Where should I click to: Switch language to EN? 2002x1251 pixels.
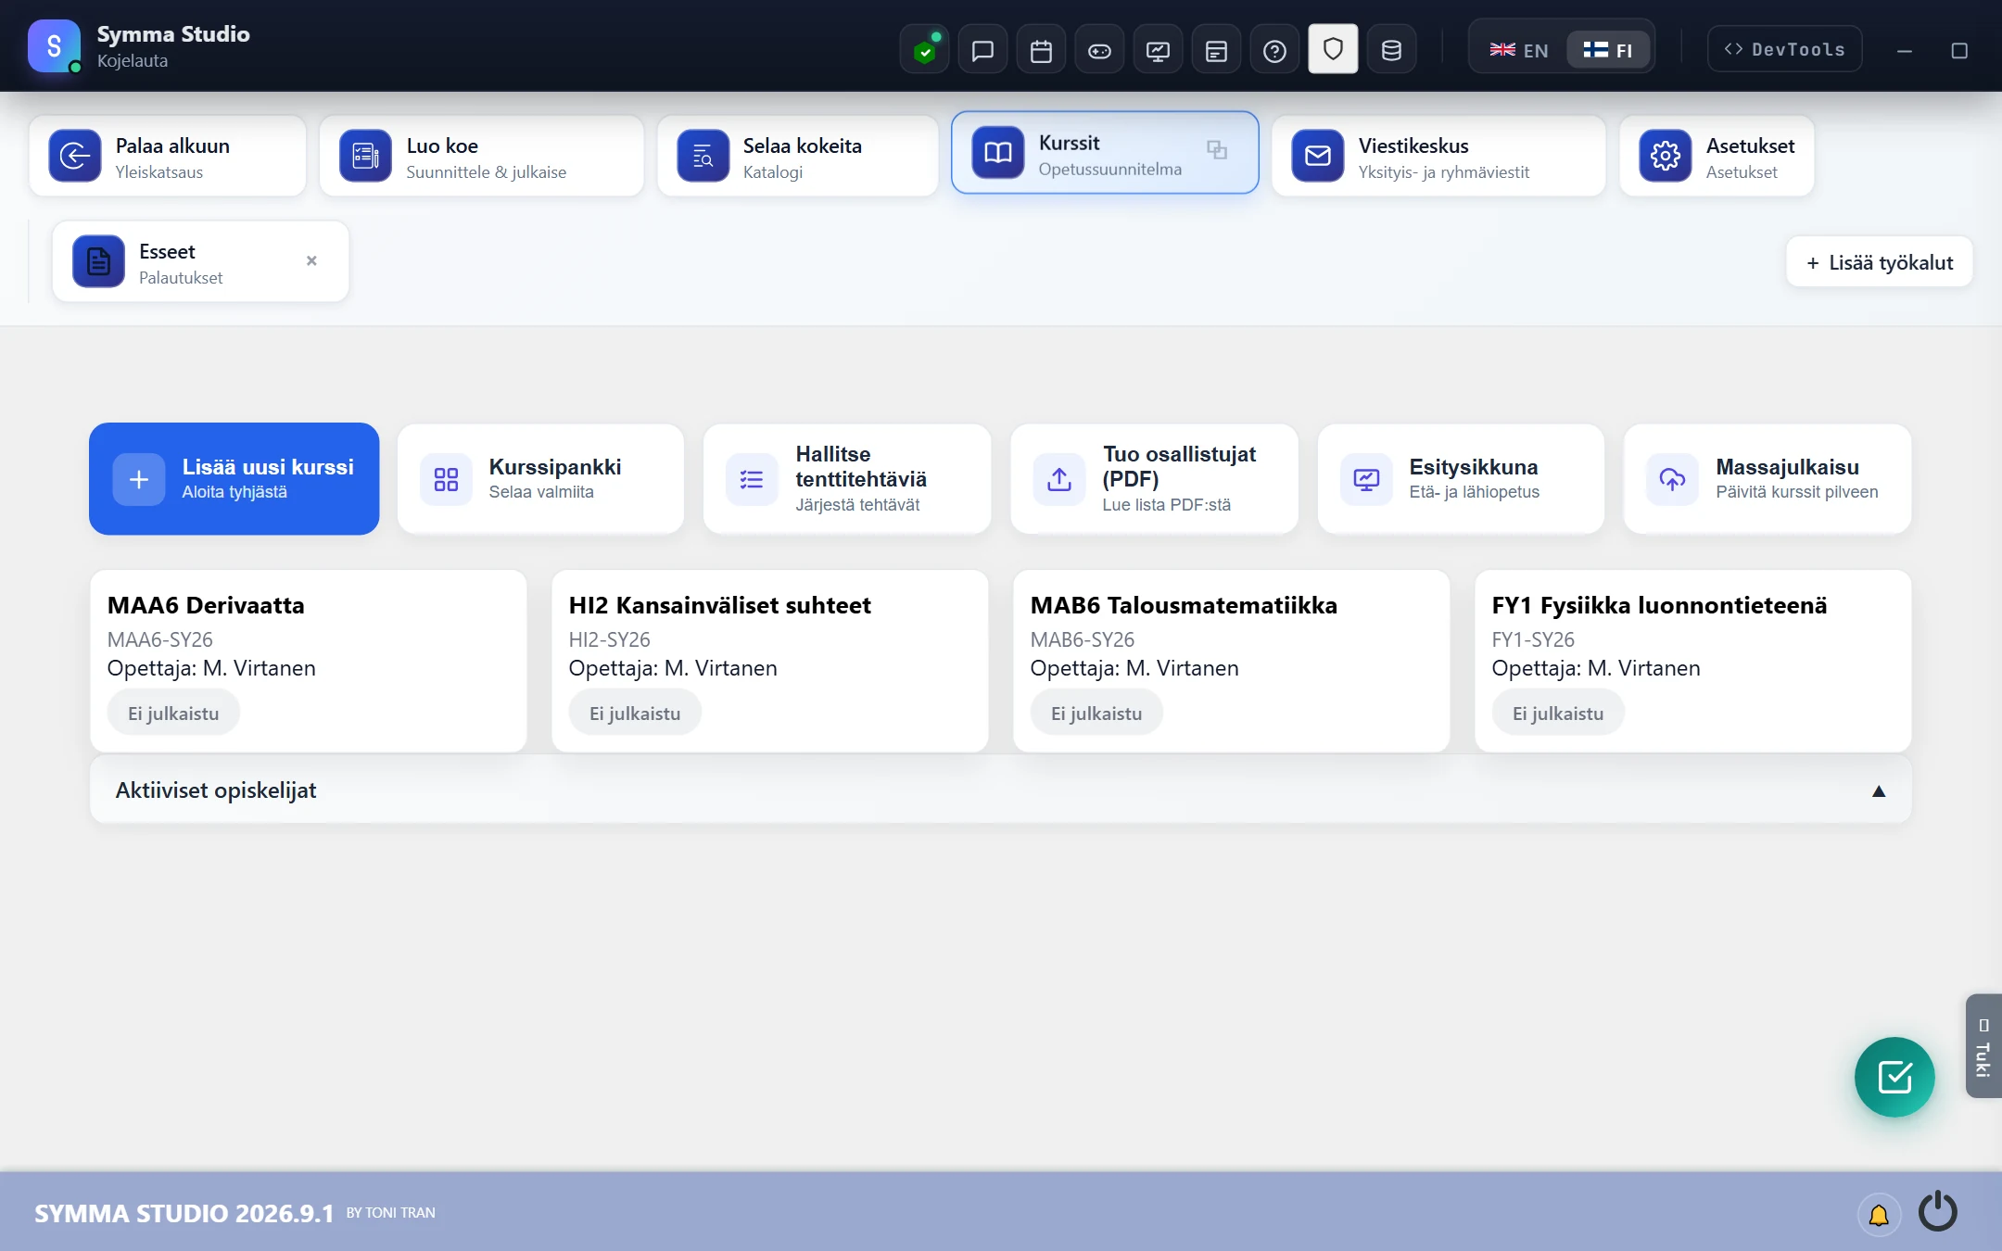[1518, 50]
